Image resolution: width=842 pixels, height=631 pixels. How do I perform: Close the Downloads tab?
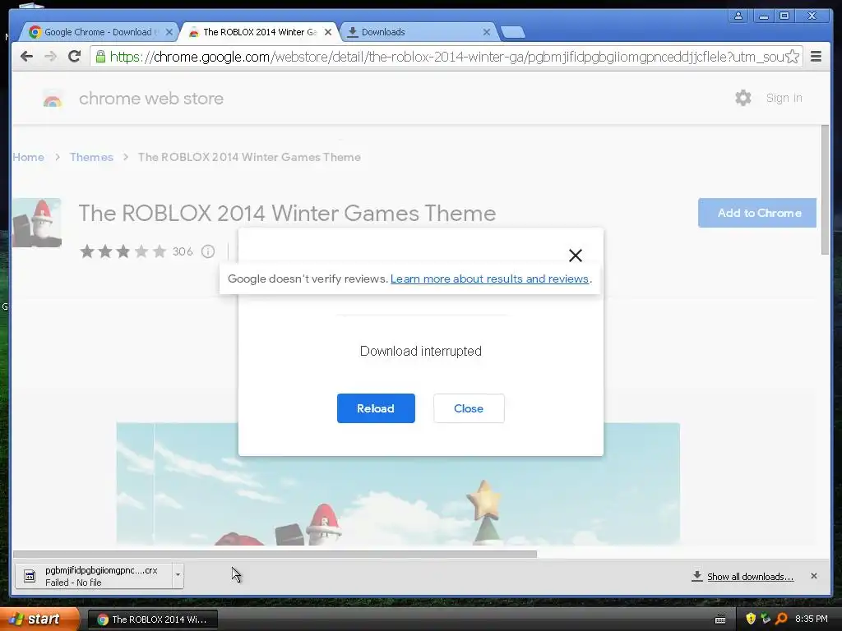tap(487, 32)
